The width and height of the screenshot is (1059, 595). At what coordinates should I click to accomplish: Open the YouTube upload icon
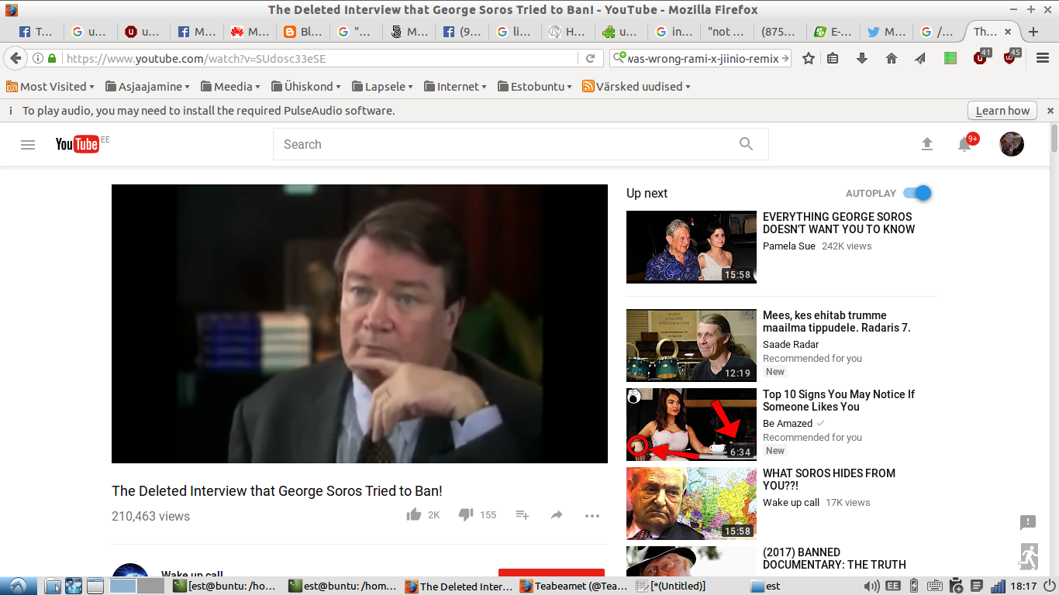tap(927, 144)
